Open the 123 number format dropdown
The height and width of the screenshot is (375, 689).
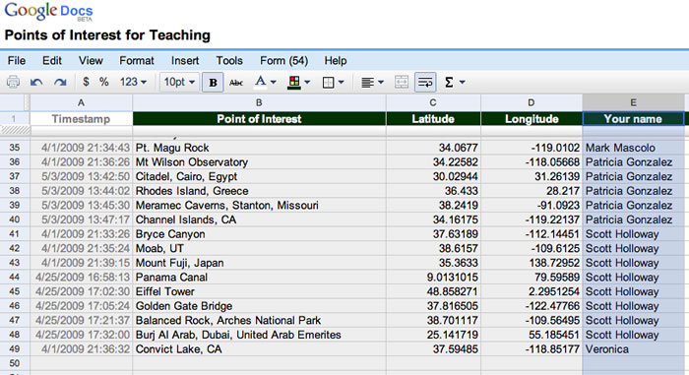[133, 82]
